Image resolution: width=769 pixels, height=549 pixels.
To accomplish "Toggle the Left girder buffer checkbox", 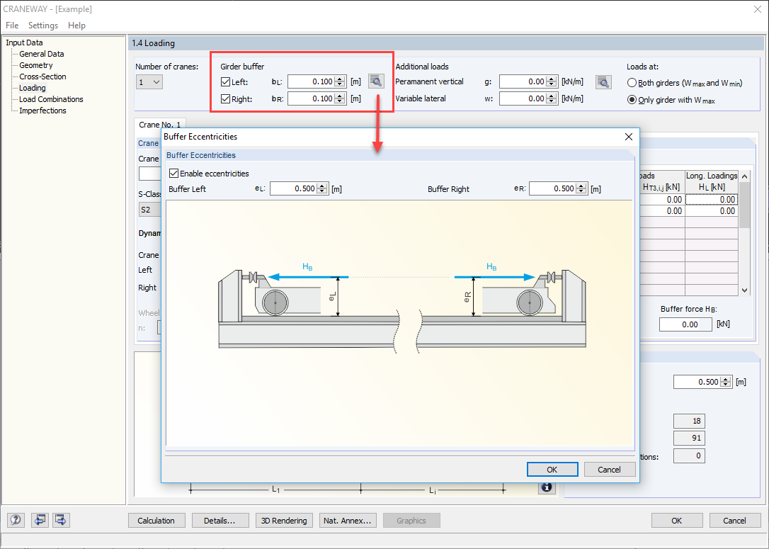I will (226, 82).
